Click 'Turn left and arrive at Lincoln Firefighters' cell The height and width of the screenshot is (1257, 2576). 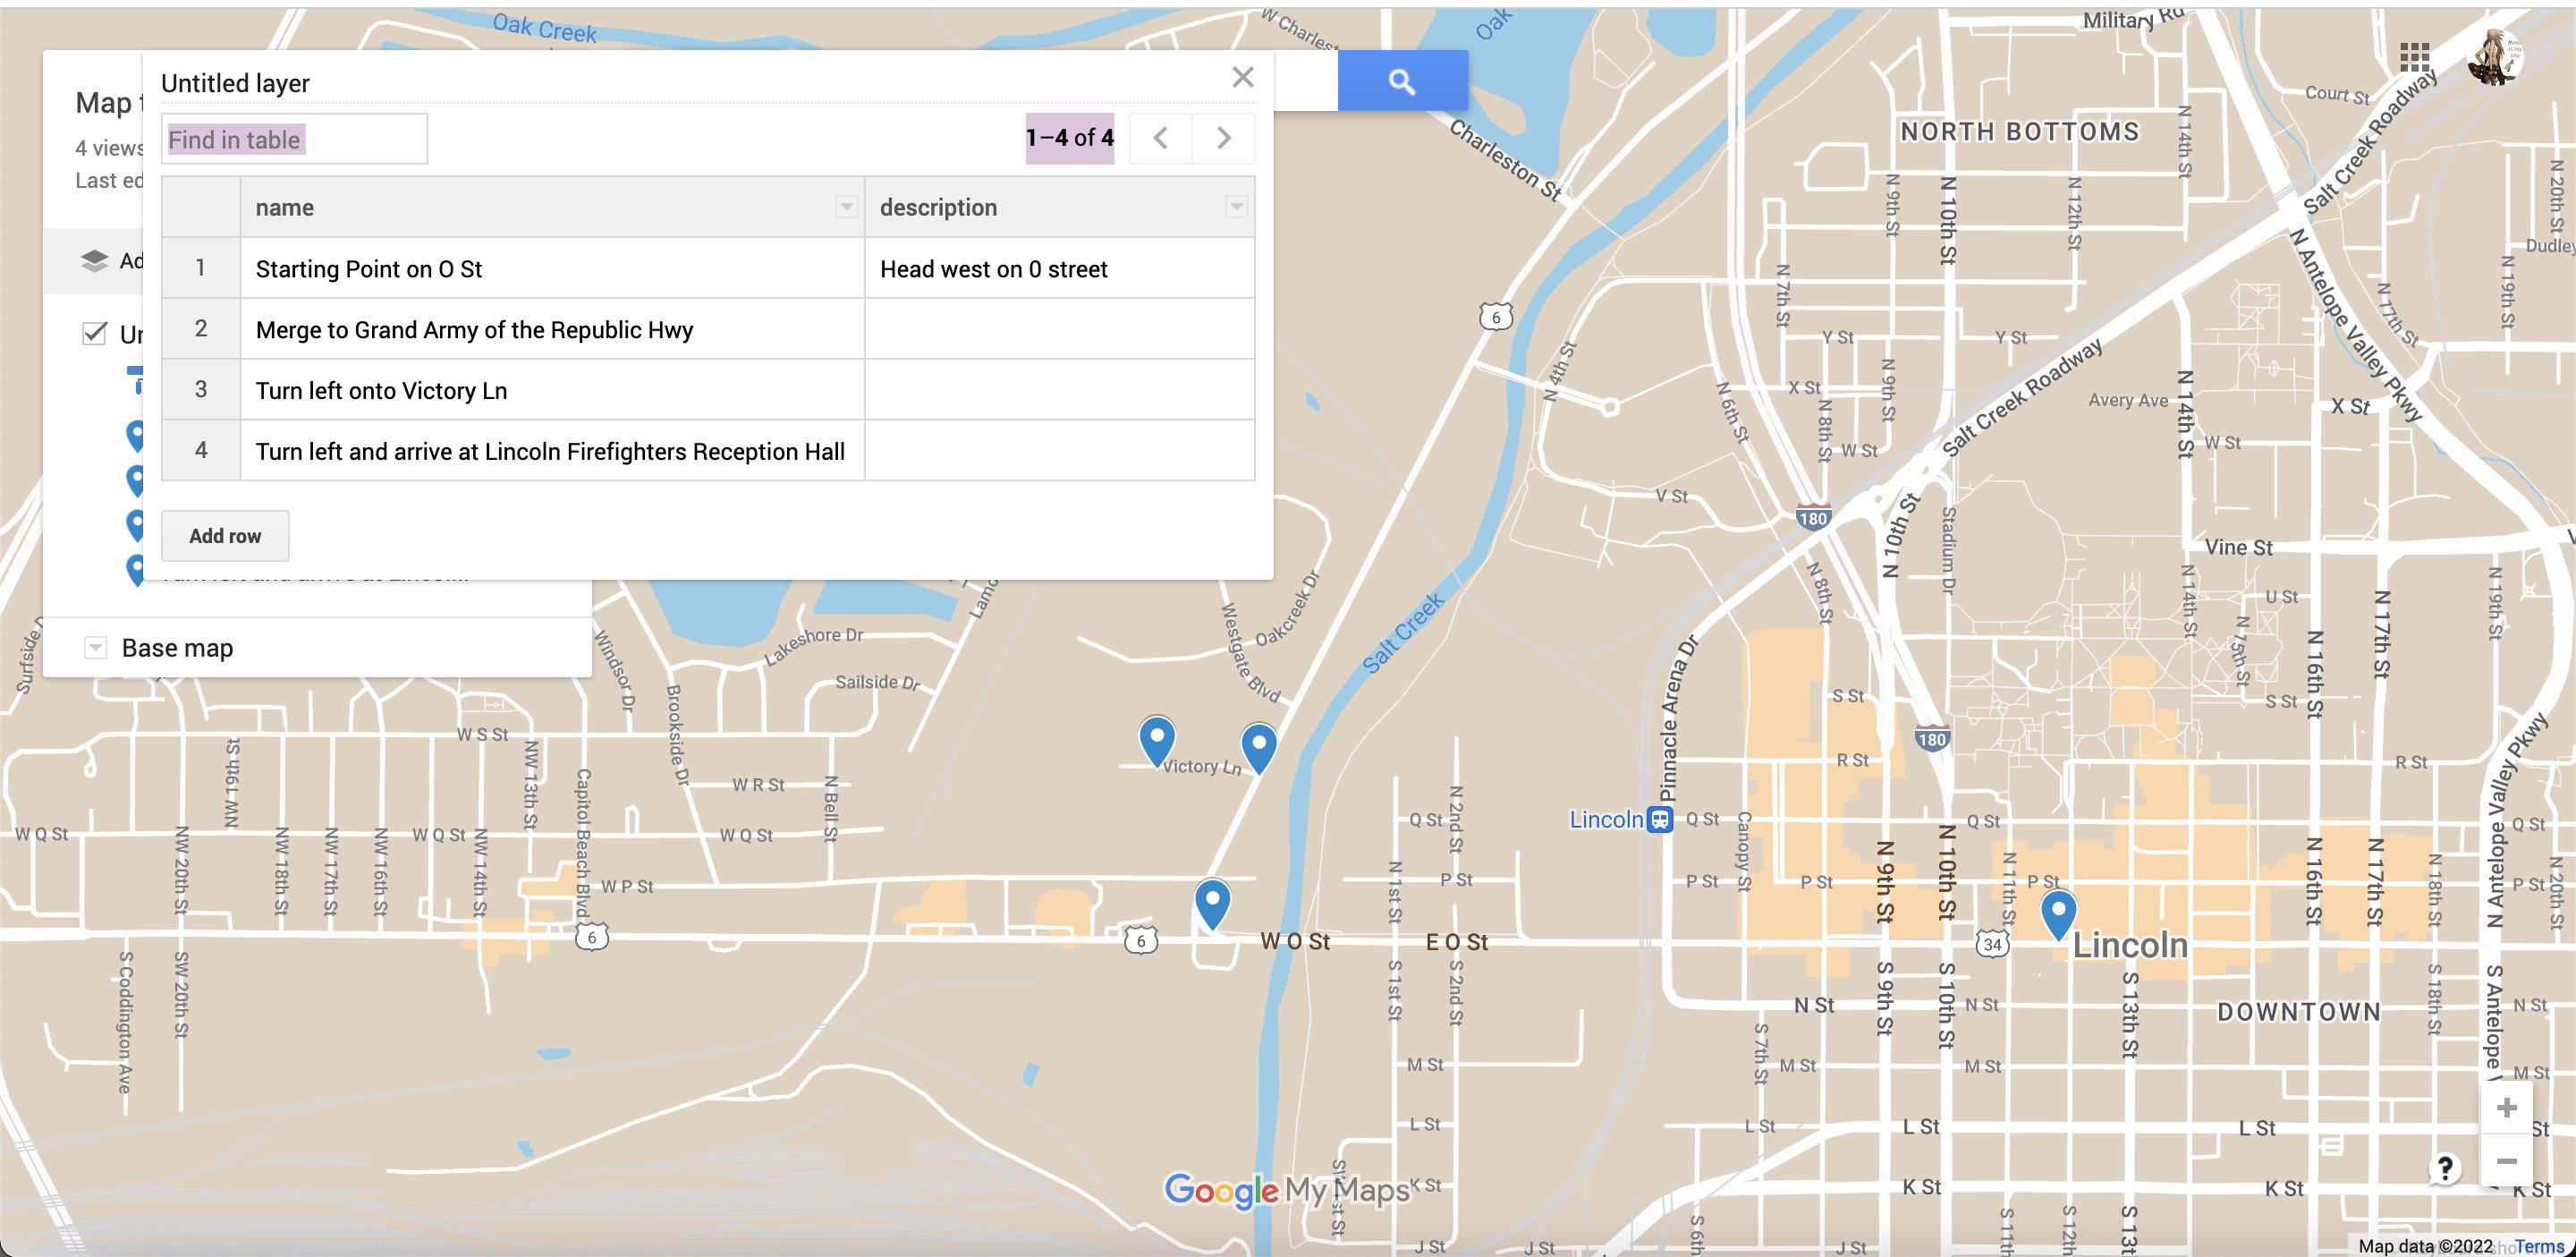pos(552,452)
